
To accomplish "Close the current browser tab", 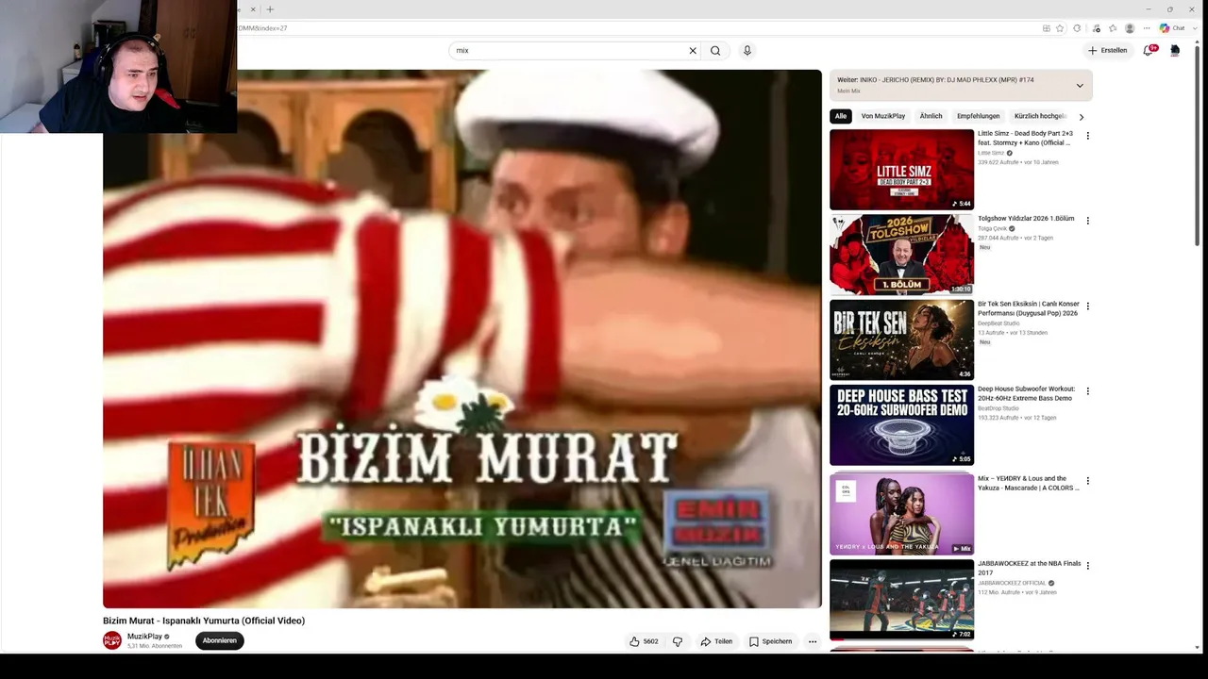I will [253, 9].
